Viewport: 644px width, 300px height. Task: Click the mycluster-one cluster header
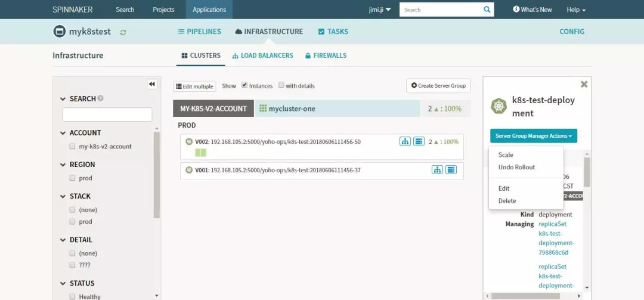coord(337,109)
